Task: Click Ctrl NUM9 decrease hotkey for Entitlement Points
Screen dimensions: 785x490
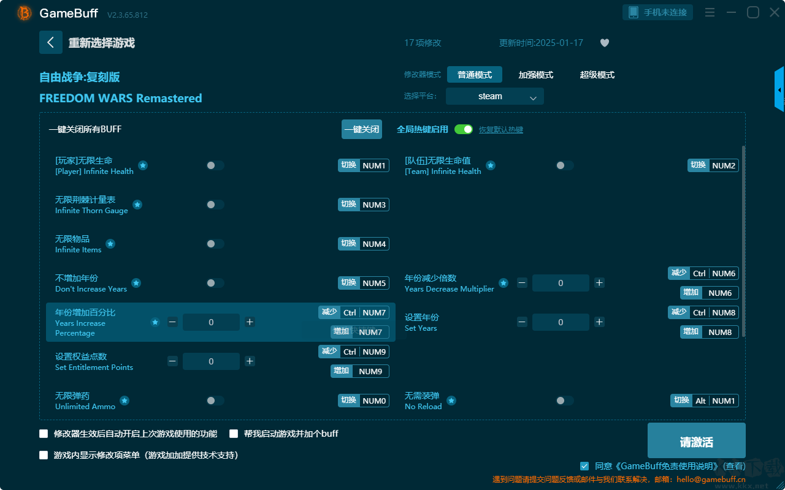Action: click(x=354, y=352)
